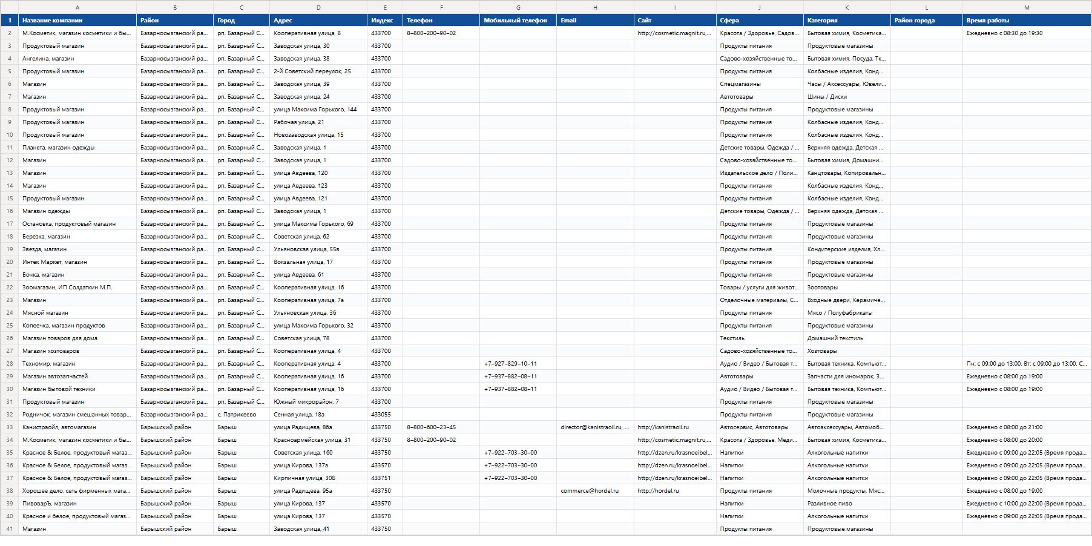Click the 'Район города' header cell

927,21
